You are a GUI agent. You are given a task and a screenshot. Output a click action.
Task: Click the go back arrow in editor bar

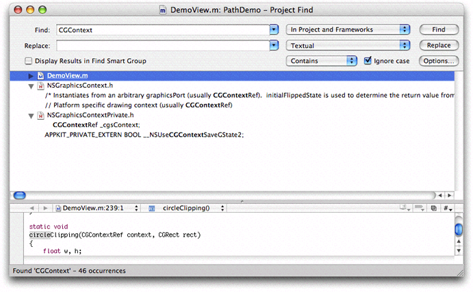31,207
